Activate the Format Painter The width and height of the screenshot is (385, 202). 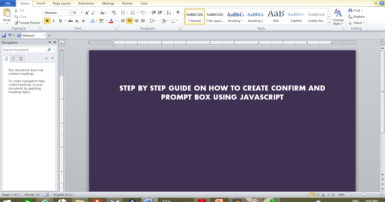[27, 23]
